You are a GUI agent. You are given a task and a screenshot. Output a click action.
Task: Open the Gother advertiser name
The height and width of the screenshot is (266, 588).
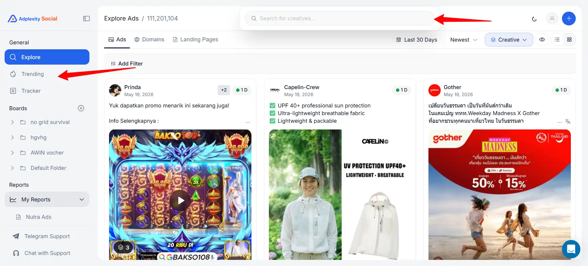[452, 87]
